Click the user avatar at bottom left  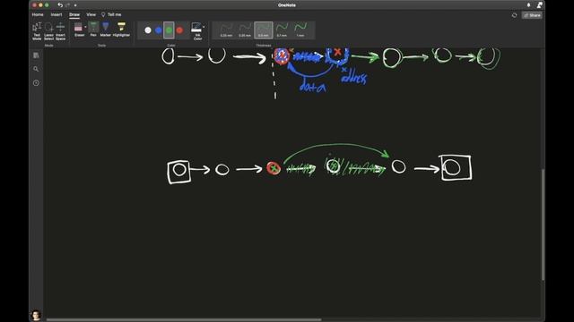[36, 315]
